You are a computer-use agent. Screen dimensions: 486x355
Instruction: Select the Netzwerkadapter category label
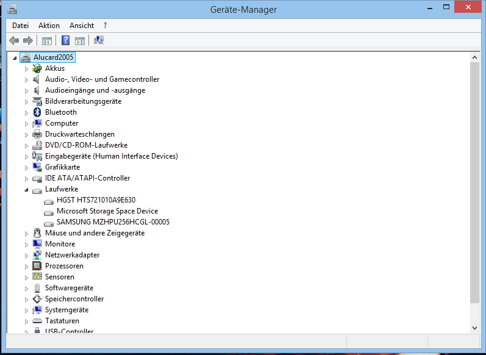pyautogui.click(x=72, y=255)
